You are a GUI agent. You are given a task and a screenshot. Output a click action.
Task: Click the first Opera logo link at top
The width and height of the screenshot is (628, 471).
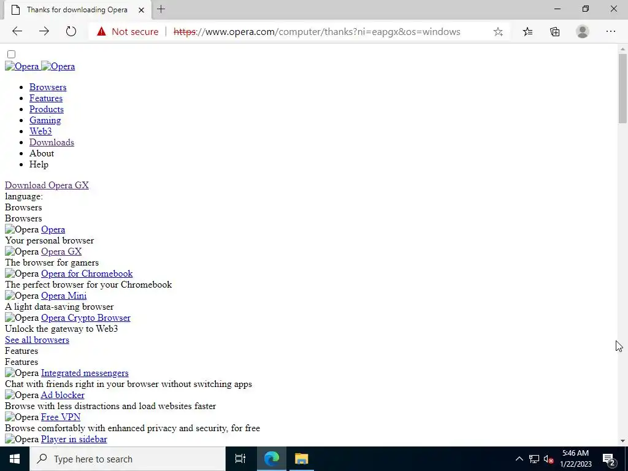(21, 66)
